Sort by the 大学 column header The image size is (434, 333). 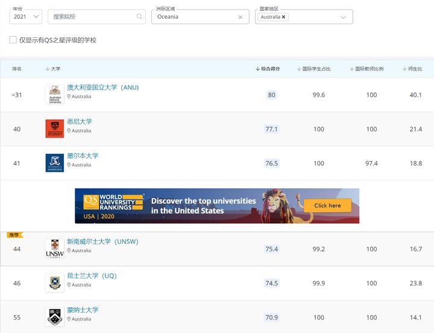click(x=53, y=69)
